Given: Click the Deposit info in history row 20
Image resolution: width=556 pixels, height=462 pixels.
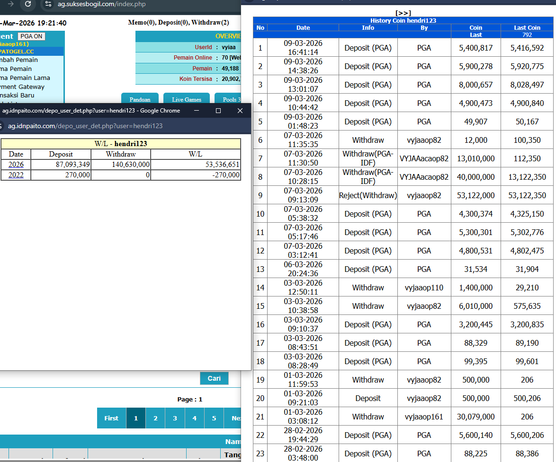Looking at the screenshot, I should 368,398.
